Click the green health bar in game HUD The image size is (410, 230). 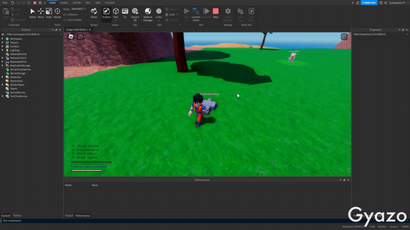(x=91, y=162)
